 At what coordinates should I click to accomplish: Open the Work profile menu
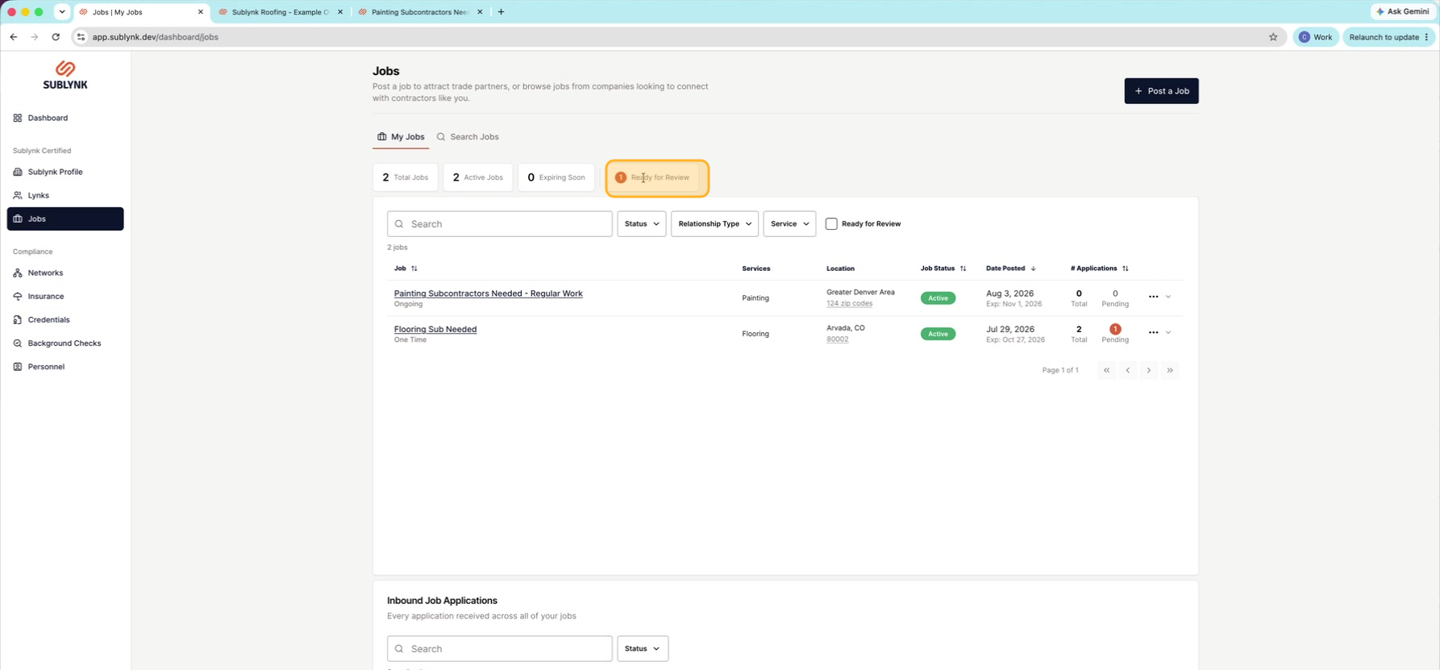click(1316, 37)
